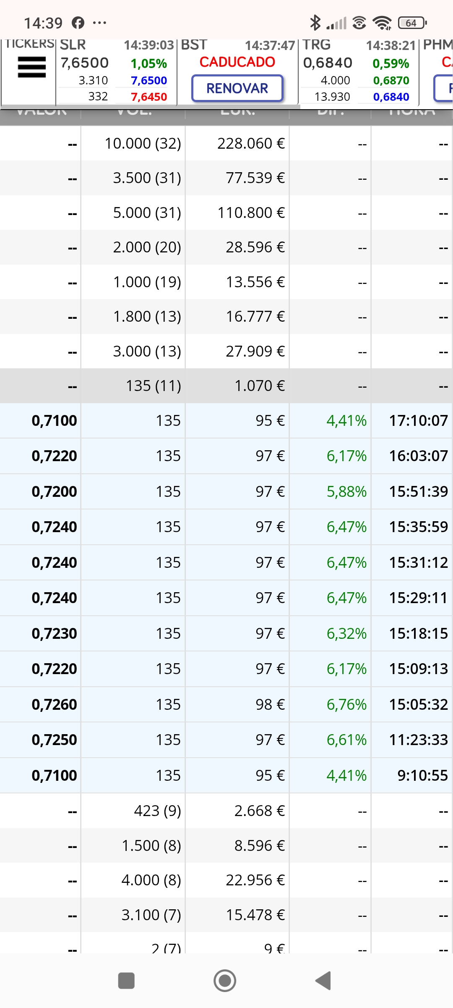Tap the TRG value 0,6870
Screen dimensions: 453x1008
[391, 80]
